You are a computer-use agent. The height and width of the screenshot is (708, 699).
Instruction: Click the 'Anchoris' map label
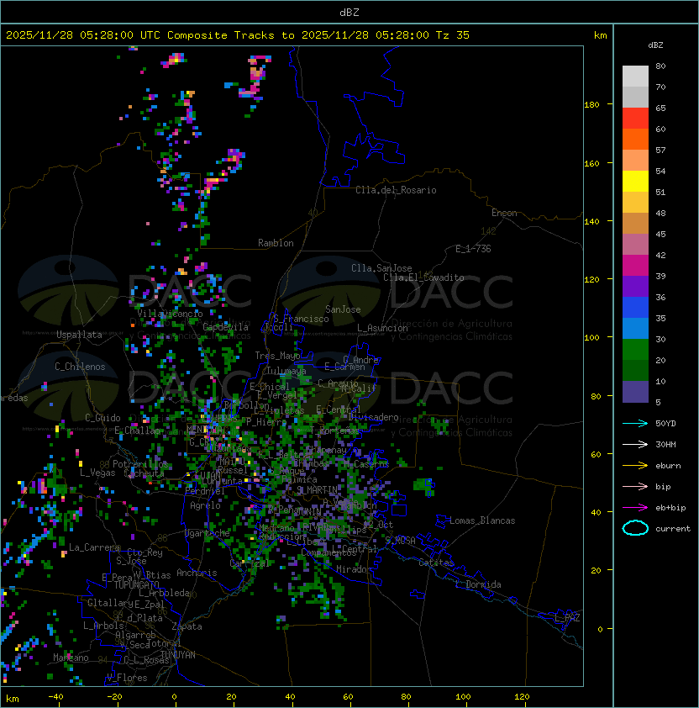tap(197, 573)
